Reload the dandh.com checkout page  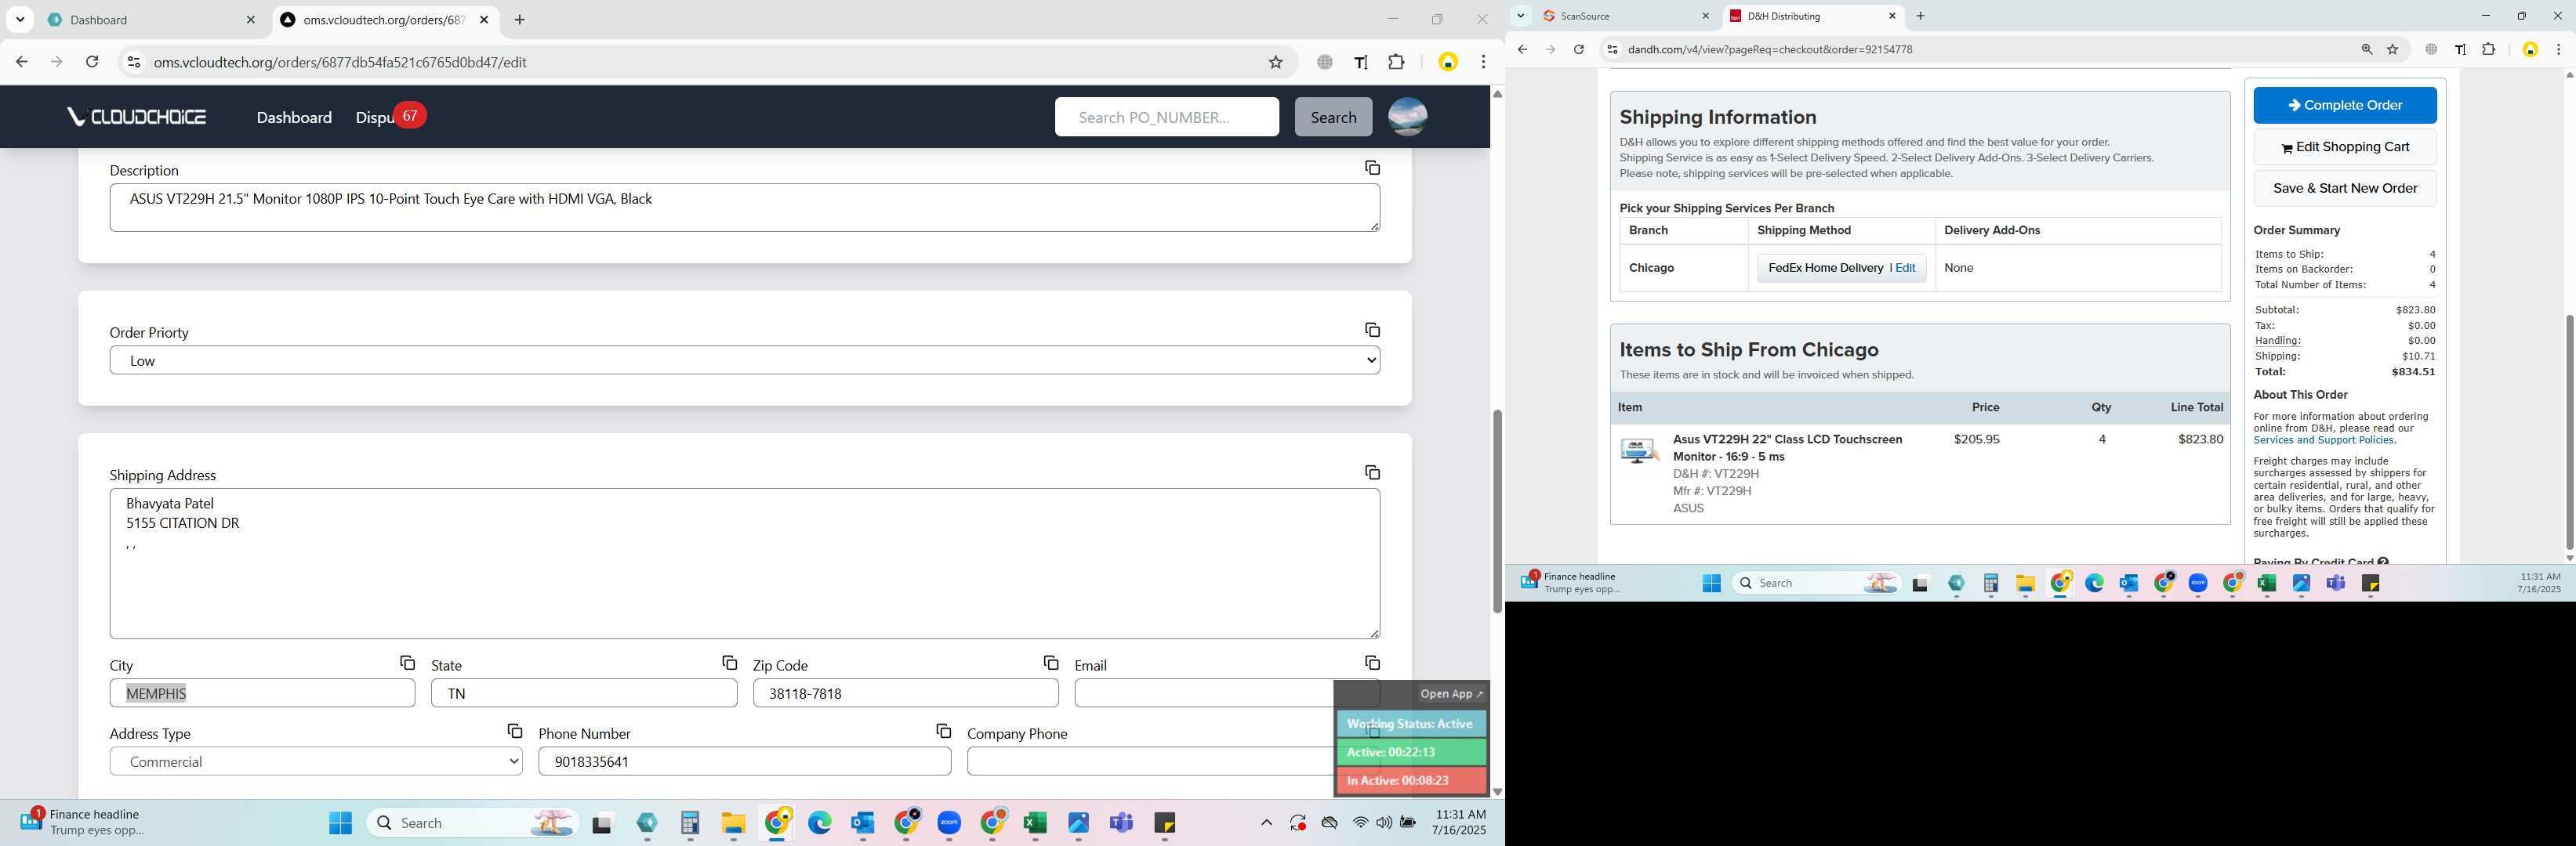(x=1578, y=49)
